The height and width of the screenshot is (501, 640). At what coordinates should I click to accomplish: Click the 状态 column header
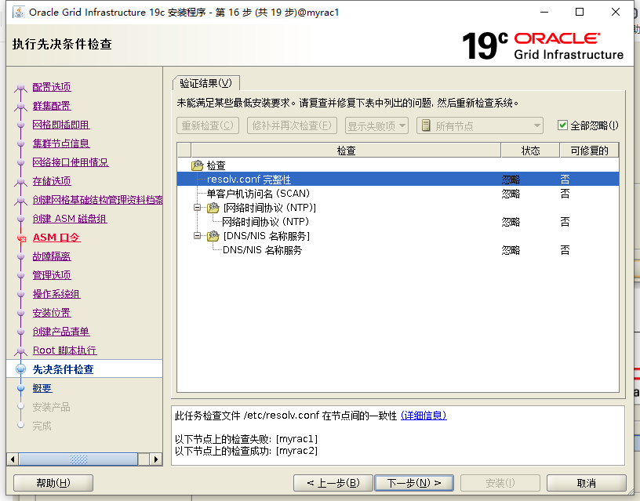click(x=530, y=151)
